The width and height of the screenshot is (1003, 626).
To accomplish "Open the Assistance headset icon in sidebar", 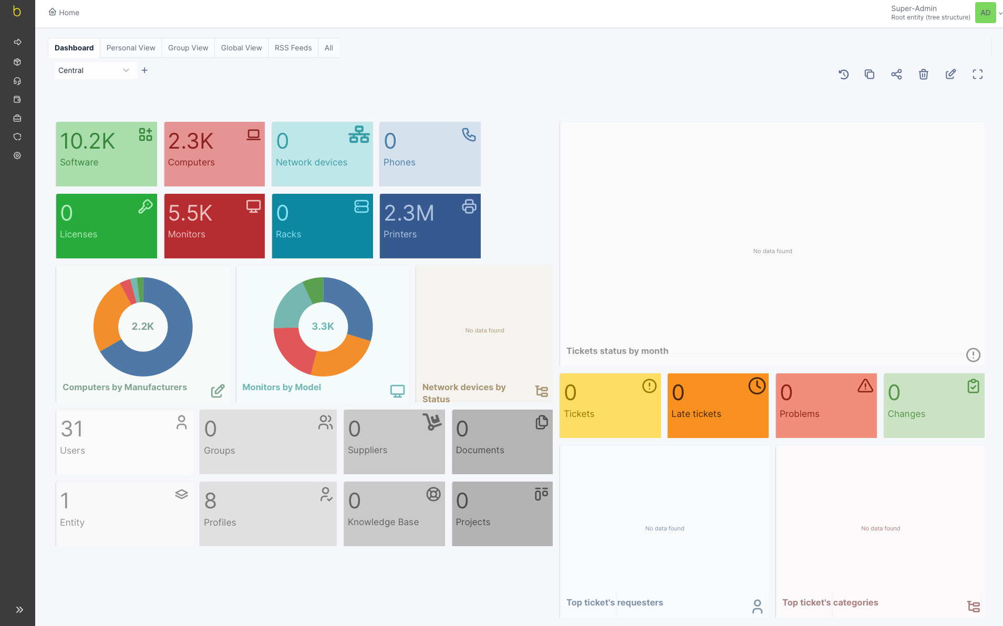I will [x=17, y=81].
